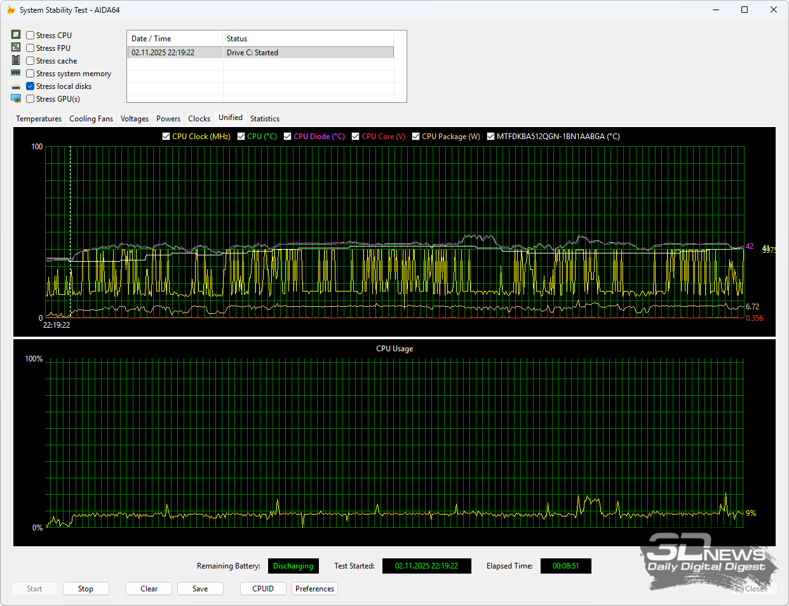Switch to the Temperatures tab
The width and height of the screenshot is (789, 606).
tap(39, 119)
